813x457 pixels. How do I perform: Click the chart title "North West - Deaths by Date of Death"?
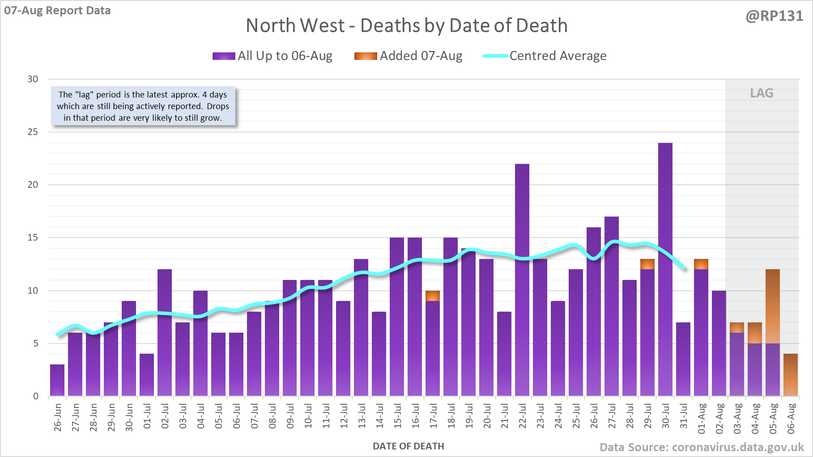coord(406,25)
